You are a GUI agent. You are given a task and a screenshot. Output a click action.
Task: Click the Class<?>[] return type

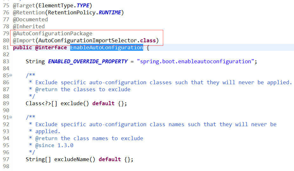point(42,103)
